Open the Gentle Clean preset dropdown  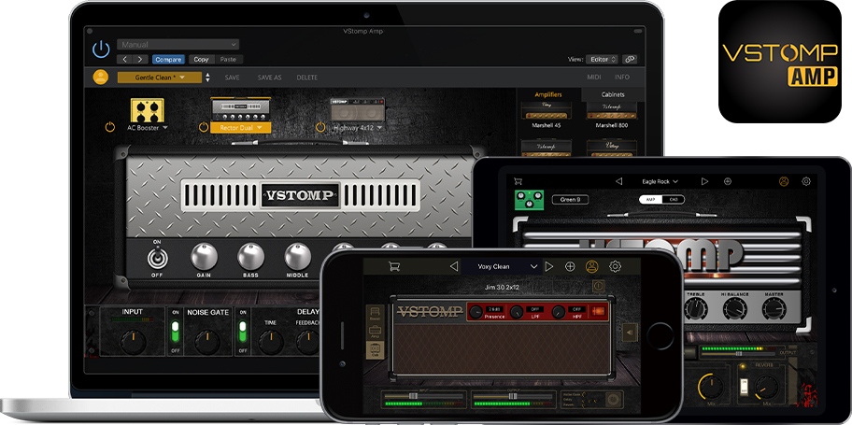pyautogui.click(x=159, y=78)
